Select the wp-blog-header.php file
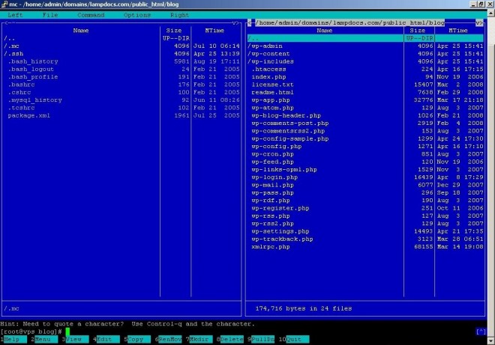The image size is (495, 345). 365,116
